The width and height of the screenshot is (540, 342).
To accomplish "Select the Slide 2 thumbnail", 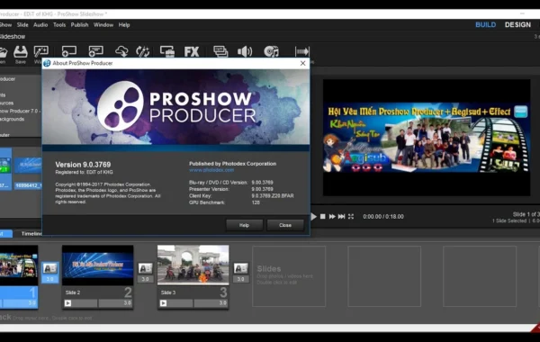I will point(98,265).
